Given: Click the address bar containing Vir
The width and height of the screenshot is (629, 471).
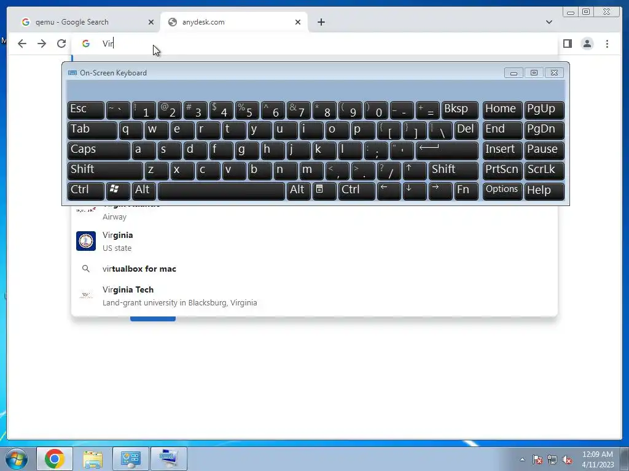Looking at the screenshot, I should (315, 44).
